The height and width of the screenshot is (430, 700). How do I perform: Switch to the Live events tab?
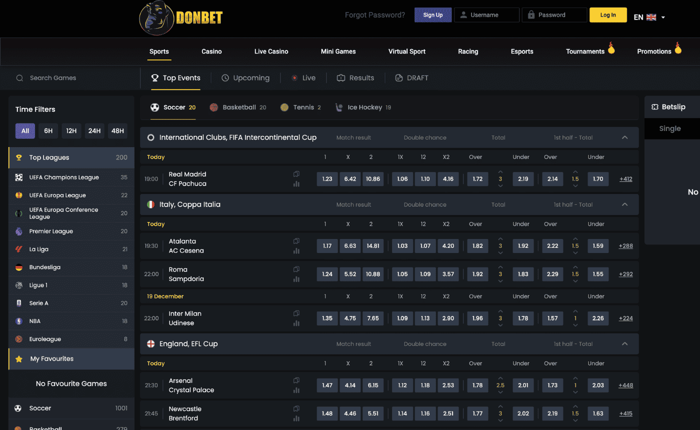click(303, 78)
